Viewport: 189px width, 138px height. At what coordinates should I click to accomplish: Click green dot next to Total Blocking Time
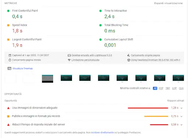(100, 25)
